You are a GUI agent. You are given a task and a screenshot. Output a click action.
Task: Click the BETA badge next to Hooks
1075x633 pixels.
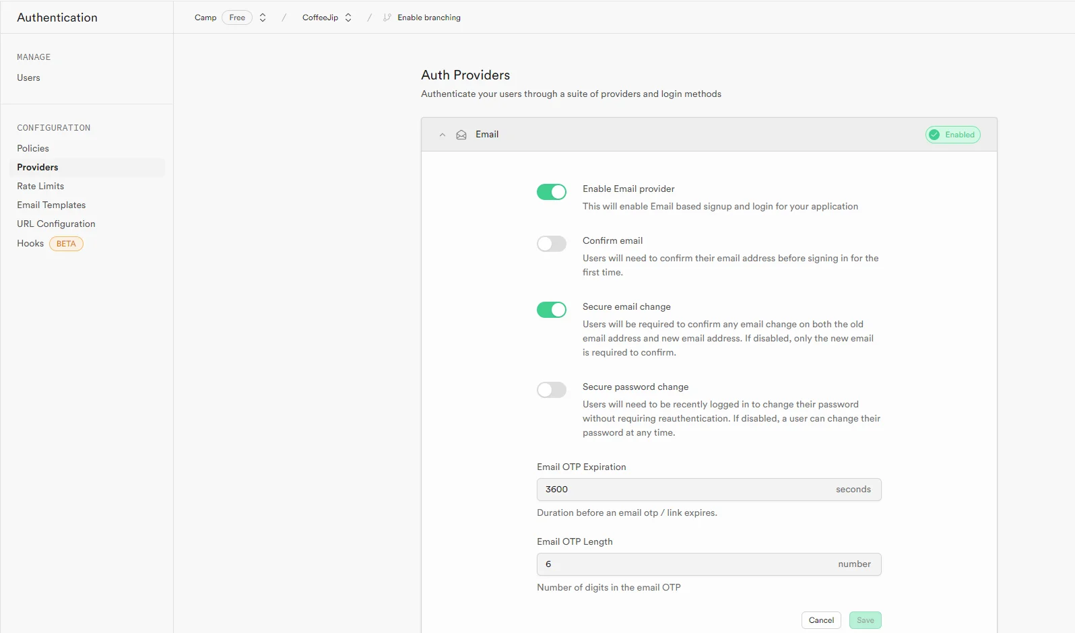[x=66, y=244]
